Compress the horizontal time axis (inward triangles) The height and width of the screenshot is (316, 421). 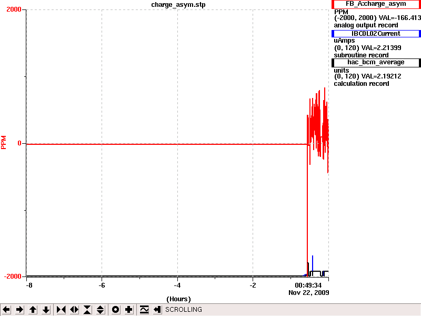[61, 310]
